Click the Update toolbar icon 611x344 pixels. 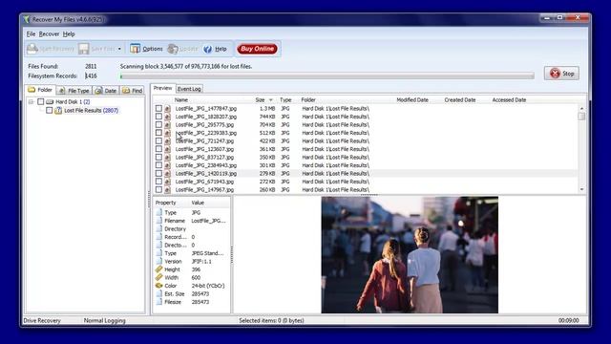173,49
